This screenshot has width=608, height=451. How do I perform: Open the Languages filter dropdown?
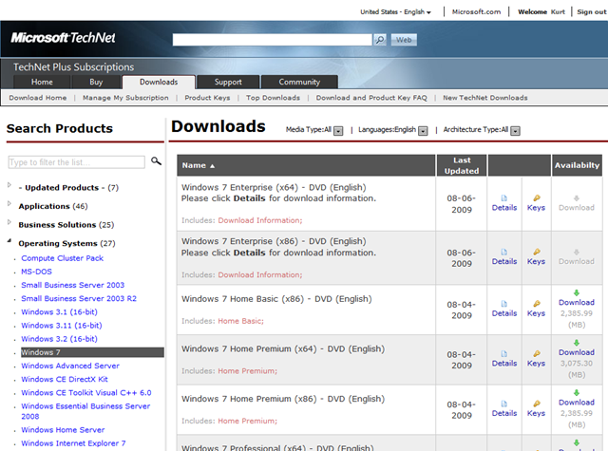(x=423, y=130)
